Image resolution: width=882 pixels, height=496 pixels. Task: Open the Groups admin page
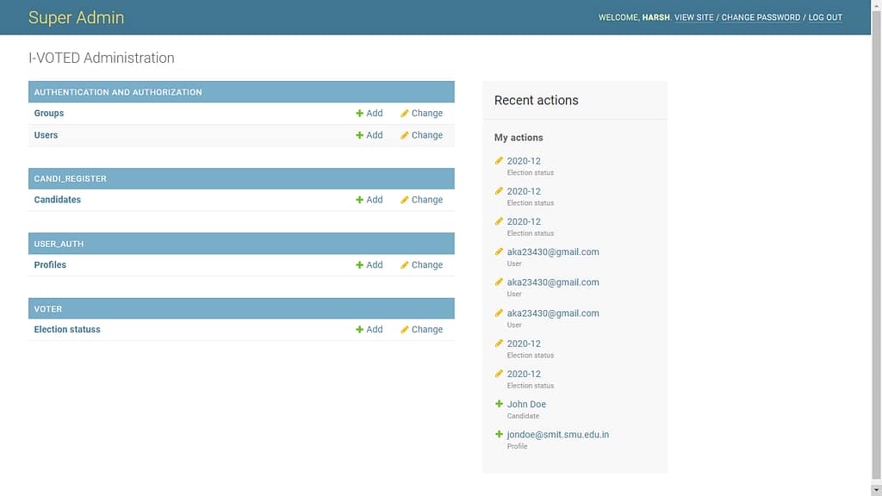click(48, 113)
